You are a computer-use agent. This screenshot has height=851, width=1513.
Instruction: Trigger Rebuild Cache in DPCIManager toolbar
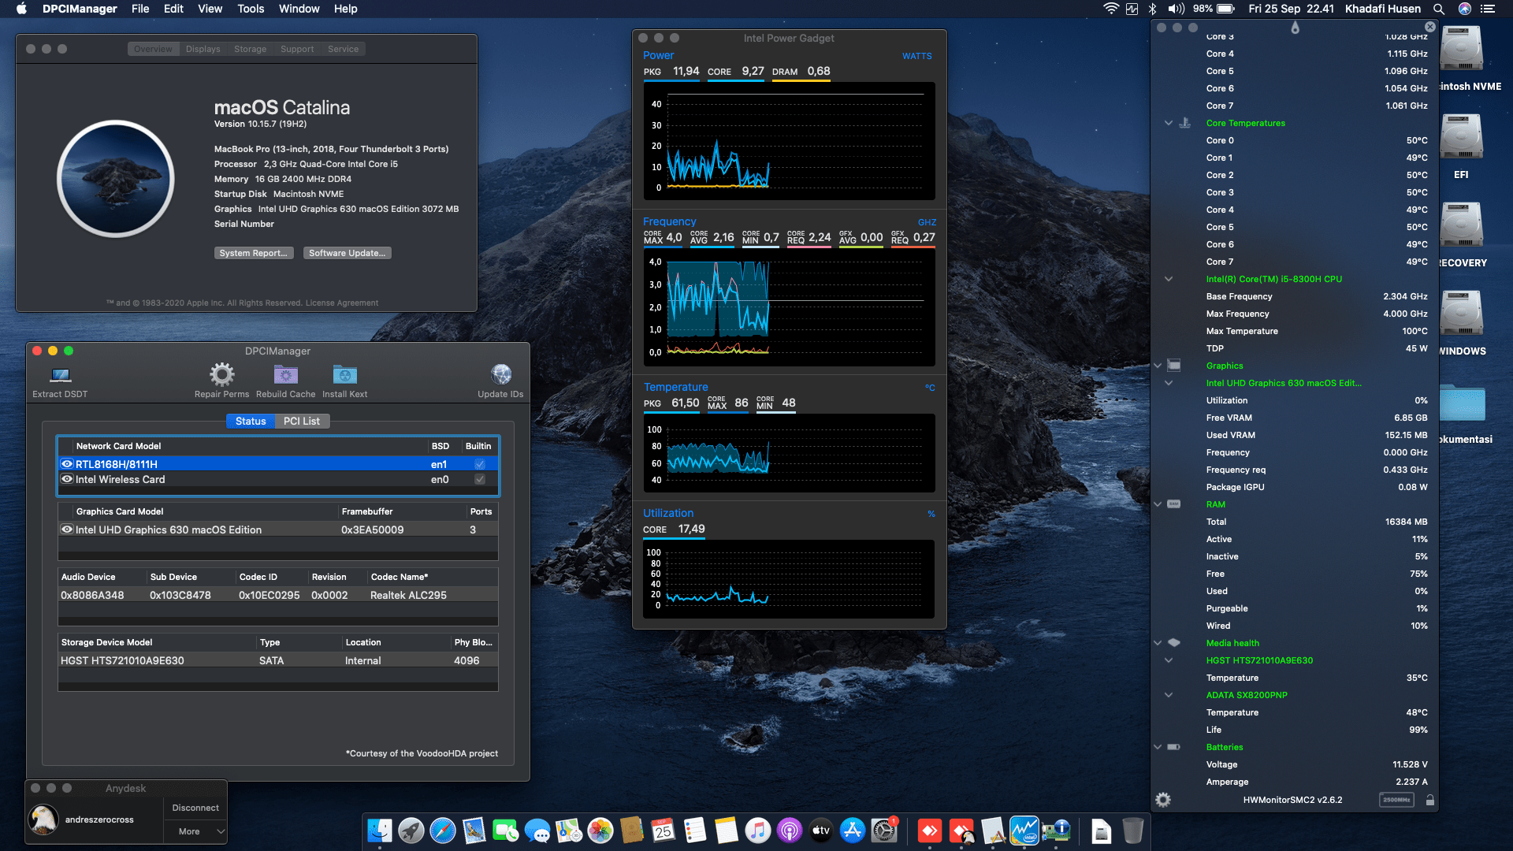(285, 375)
